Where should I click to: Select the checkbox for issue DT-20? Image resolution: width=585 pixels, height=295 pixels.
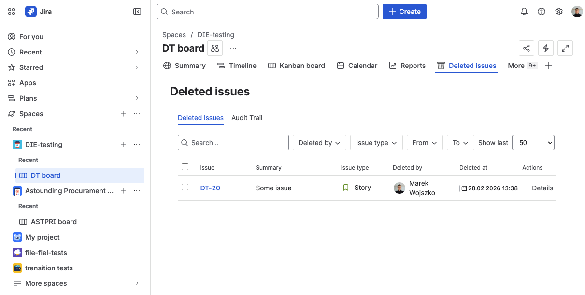pos(185,187)
